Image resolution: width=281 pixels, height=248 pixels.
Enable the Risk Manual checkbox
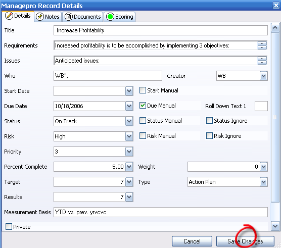click(143, 136)
